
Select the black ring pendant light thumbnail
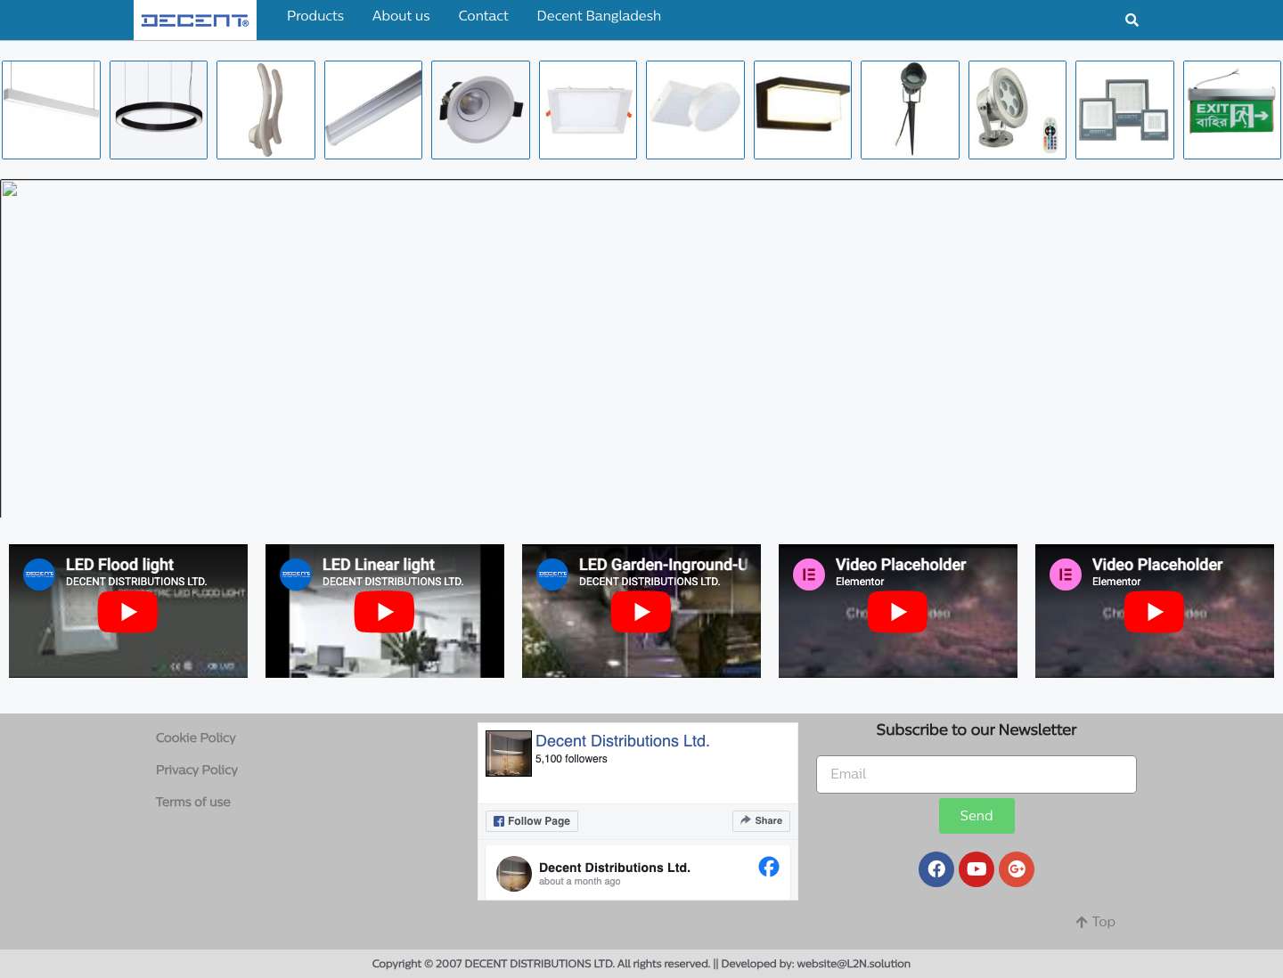[x=159, y=110]
